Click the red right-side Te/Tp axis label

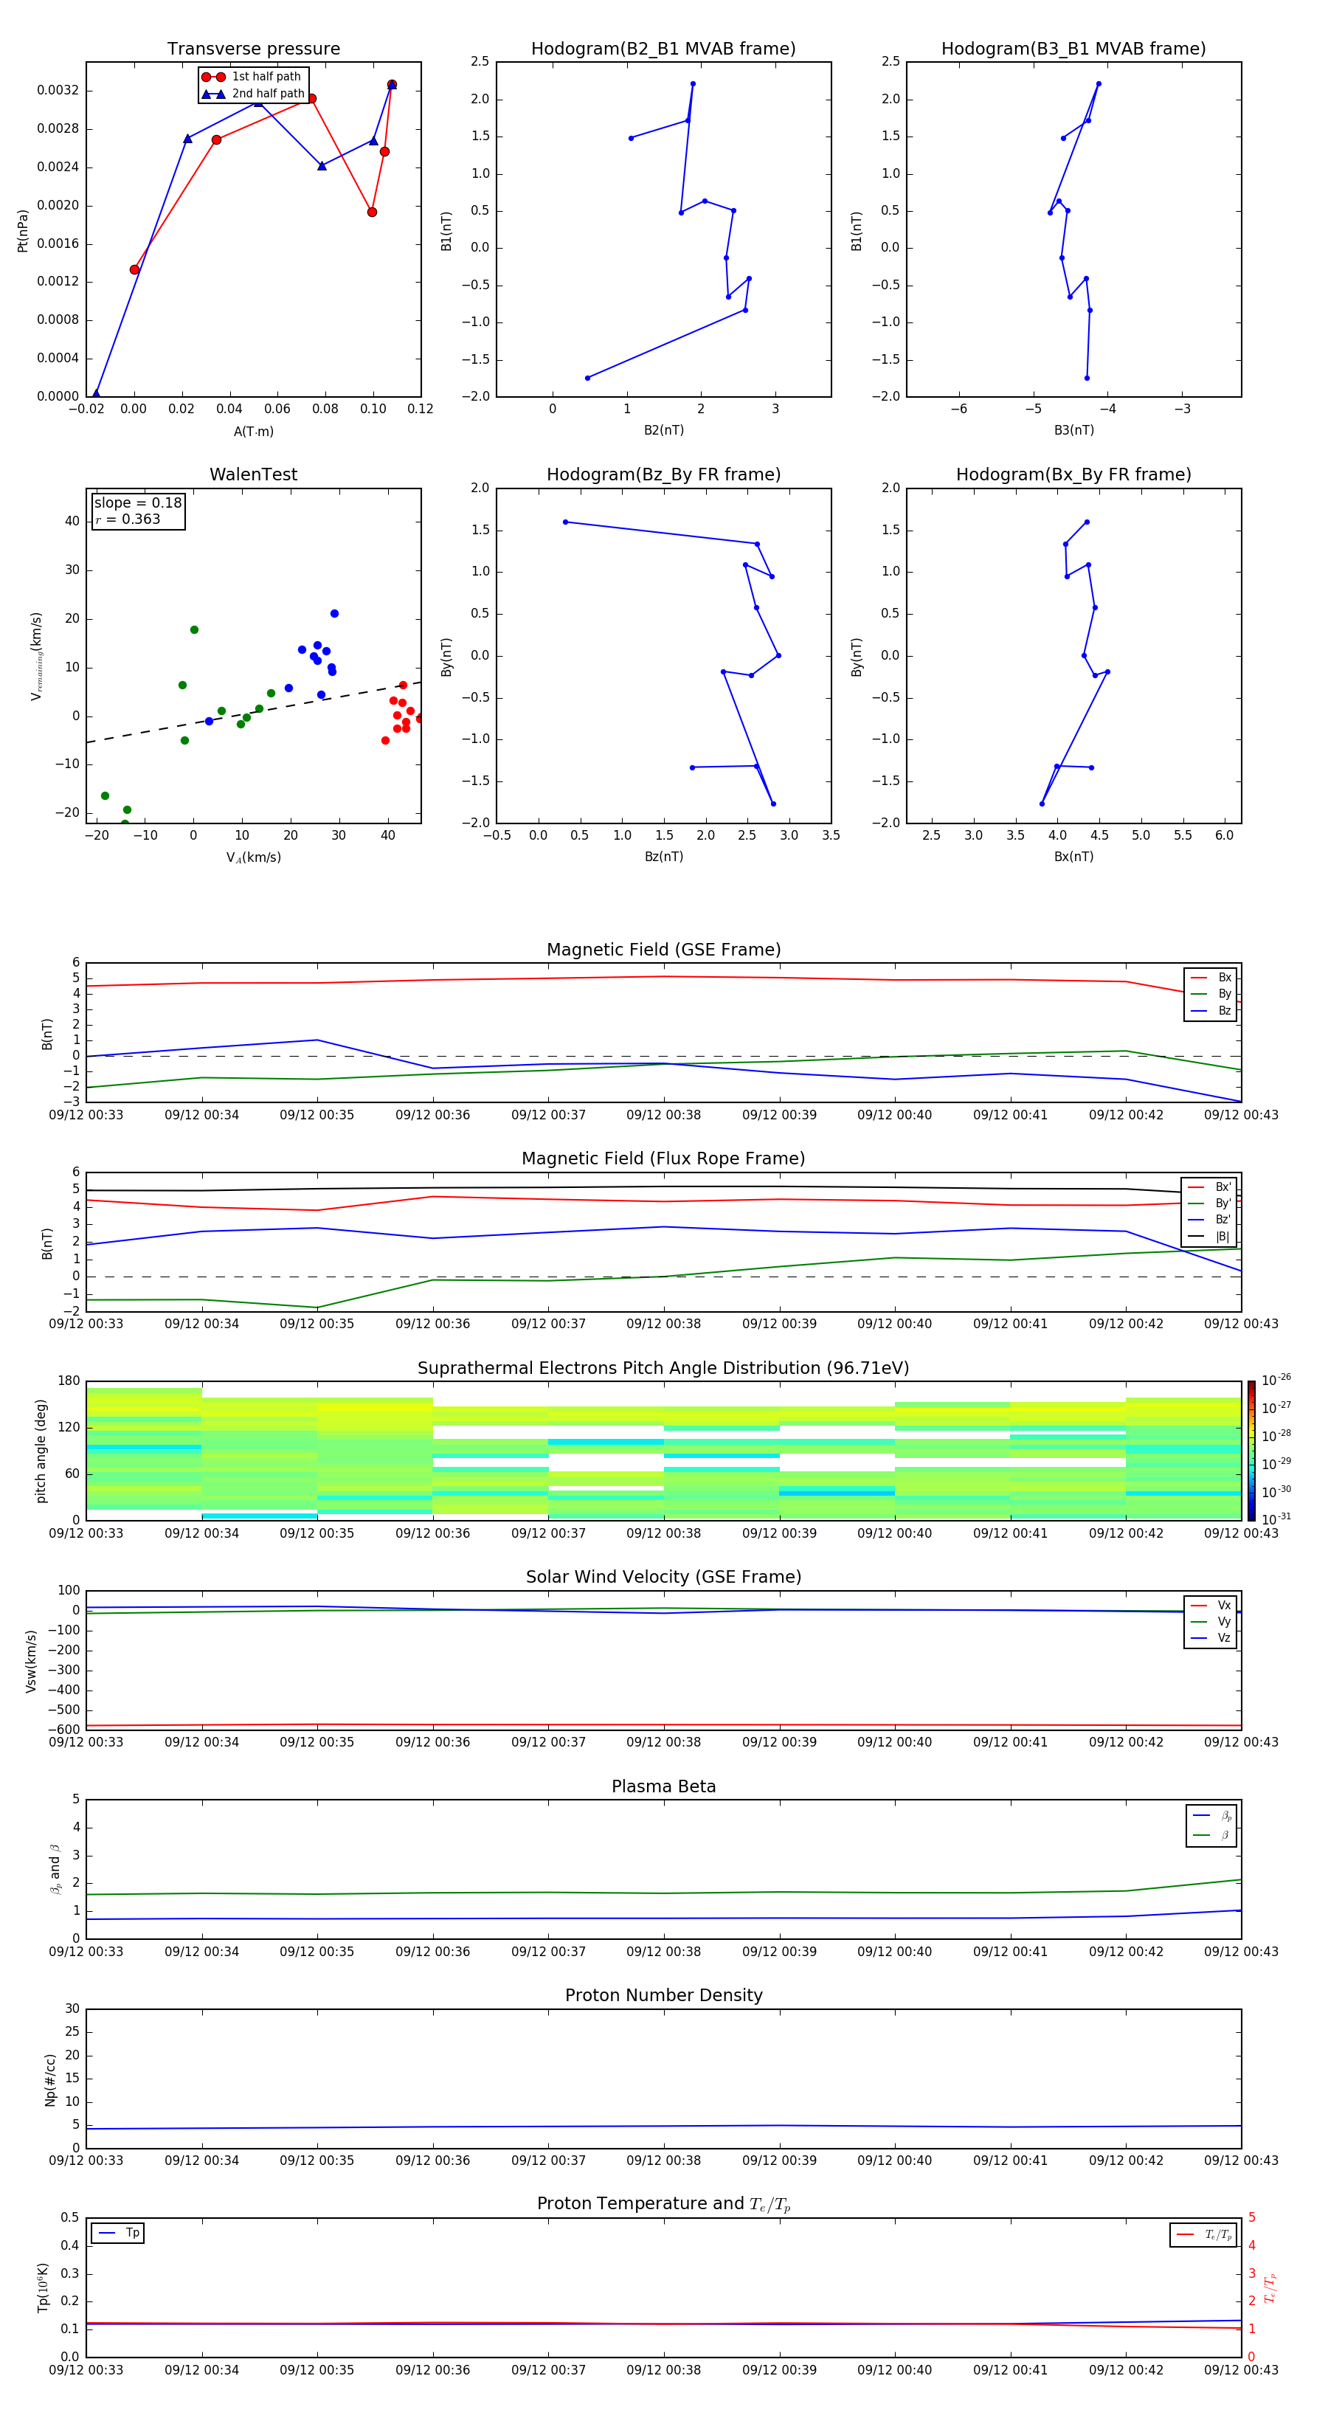[x=1270, y=2287]
